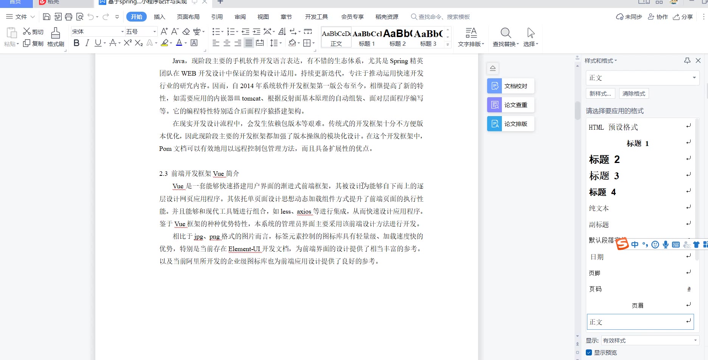Screen dimensions: 708x360
Task: Click the clear formatting eraser icon
Action: pyautogui.click(x=186, y=31)
